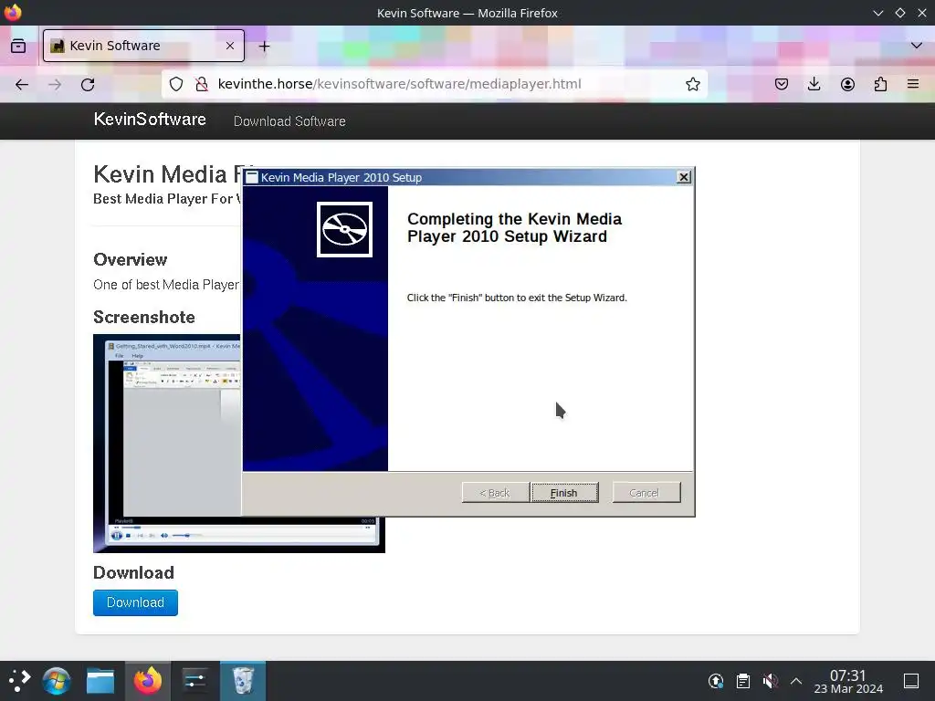The image size is (935, 701).
Task: Click the Windows orb taskbar icon
Action: click(x=57, y=681)
